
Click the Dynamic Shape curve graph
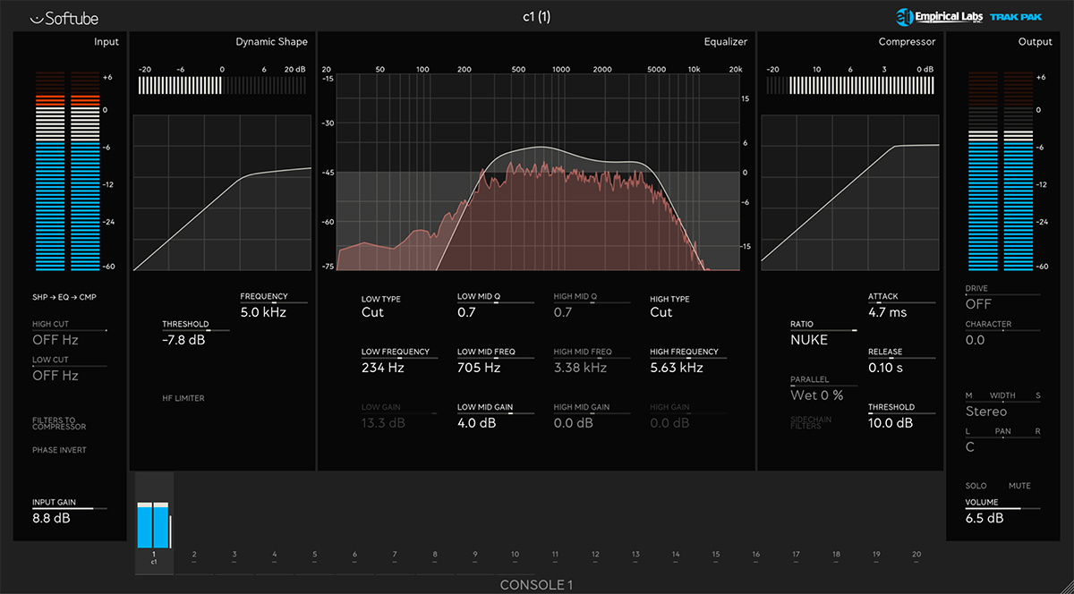click(222, 192)
